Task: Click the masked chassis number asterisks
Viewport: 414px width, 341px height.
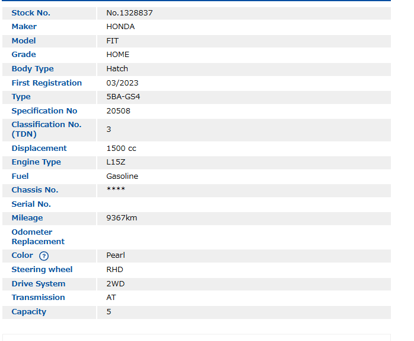Action: tap(116, 190)
